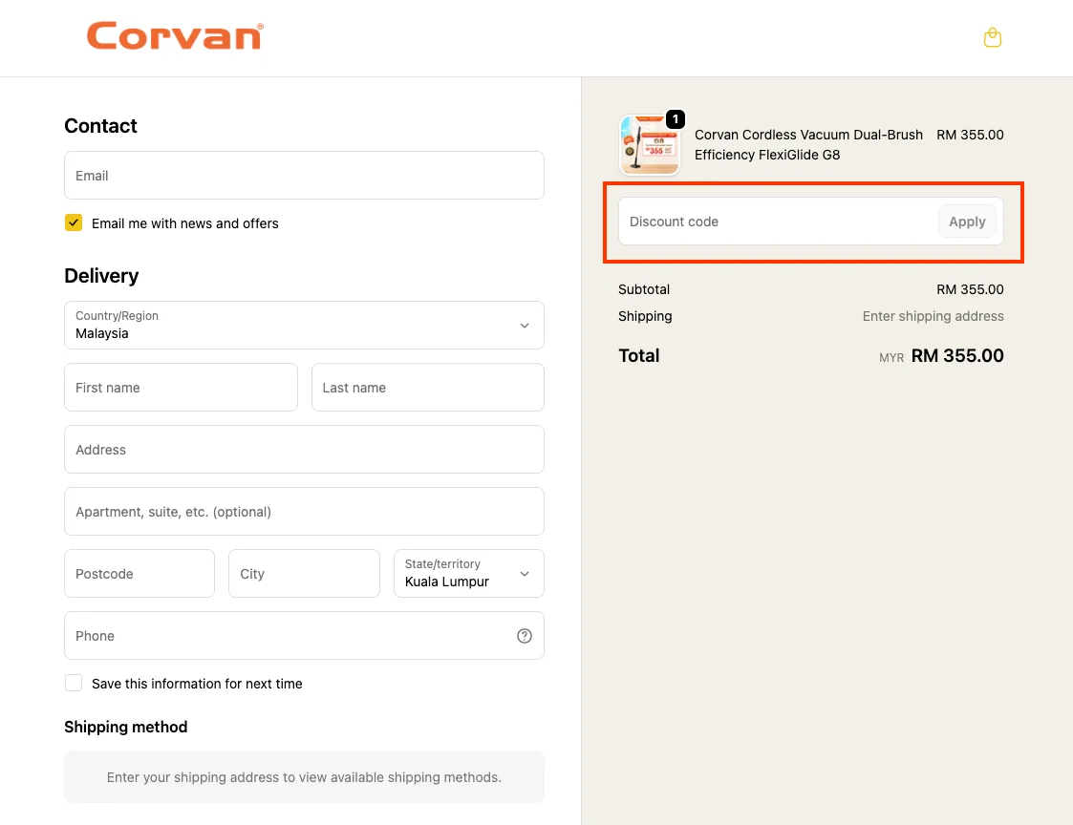Focus the Apartment, suite, etc. field
The image size is (1073, 825).
(304, 511)
